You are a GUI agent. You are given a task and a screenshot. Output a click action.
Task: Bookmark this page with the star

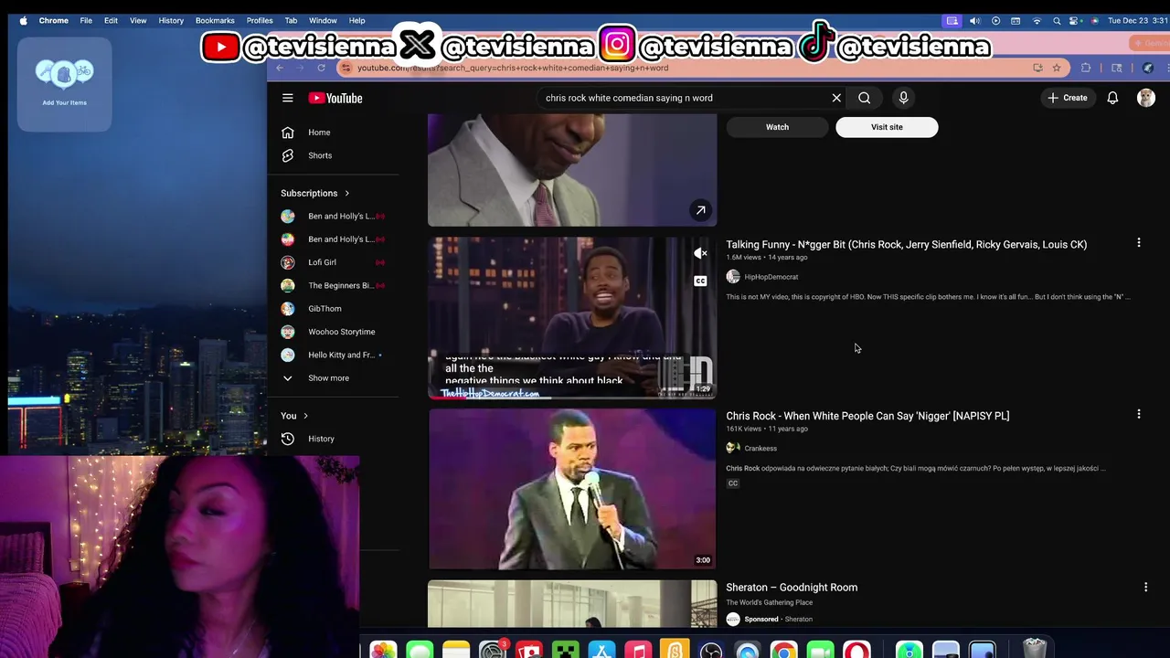pyautogui.click(x=1057, y=68)
